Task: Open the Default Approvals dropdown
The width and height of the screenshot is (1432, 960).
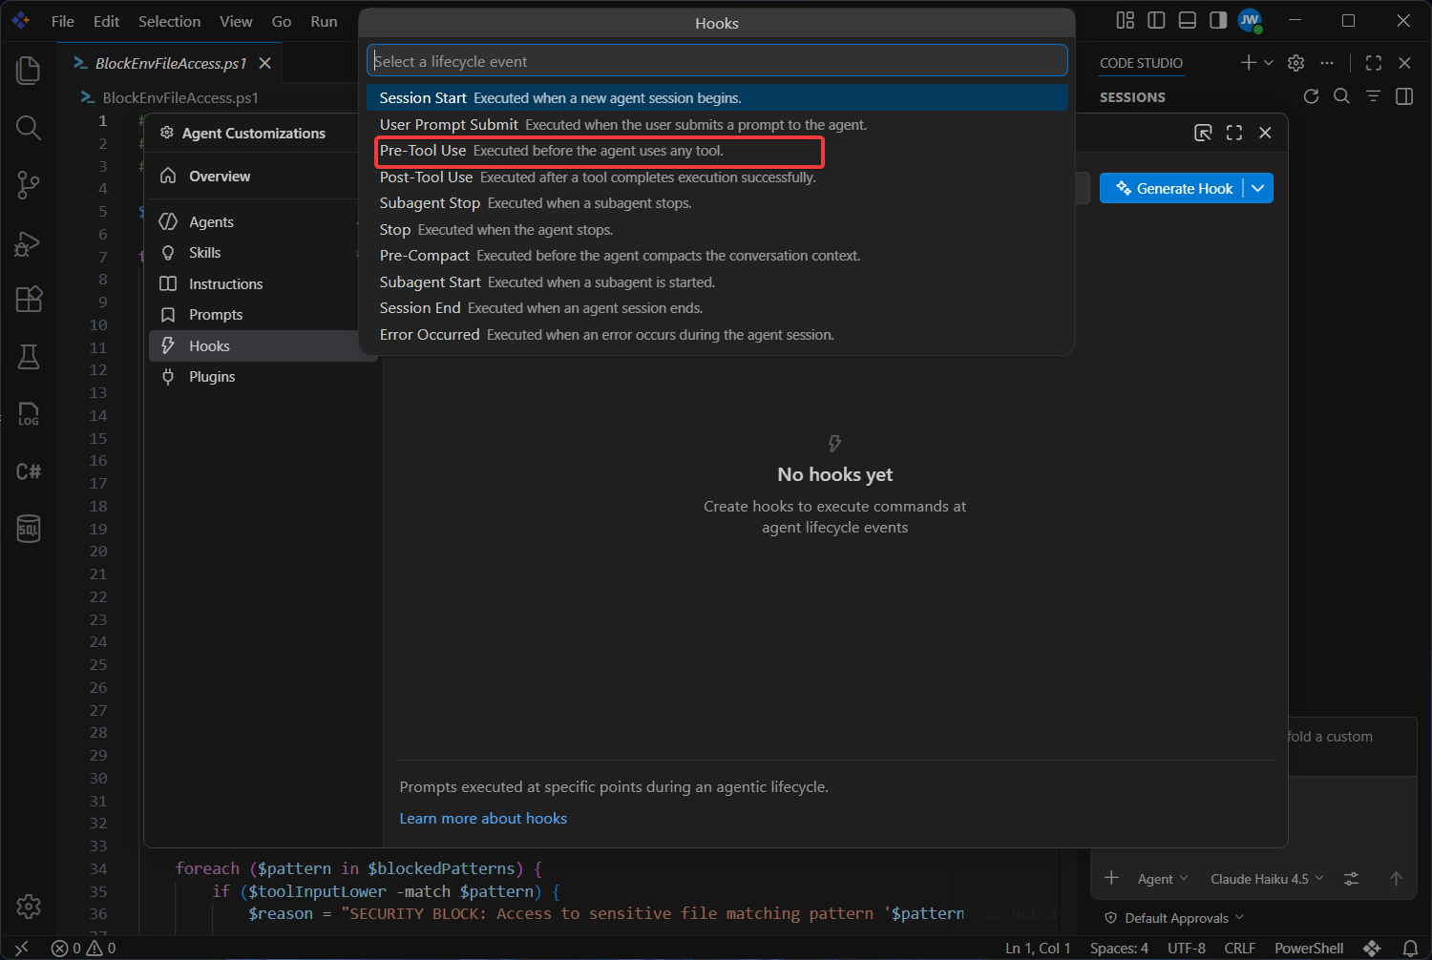Action: tap(1175, 918)
